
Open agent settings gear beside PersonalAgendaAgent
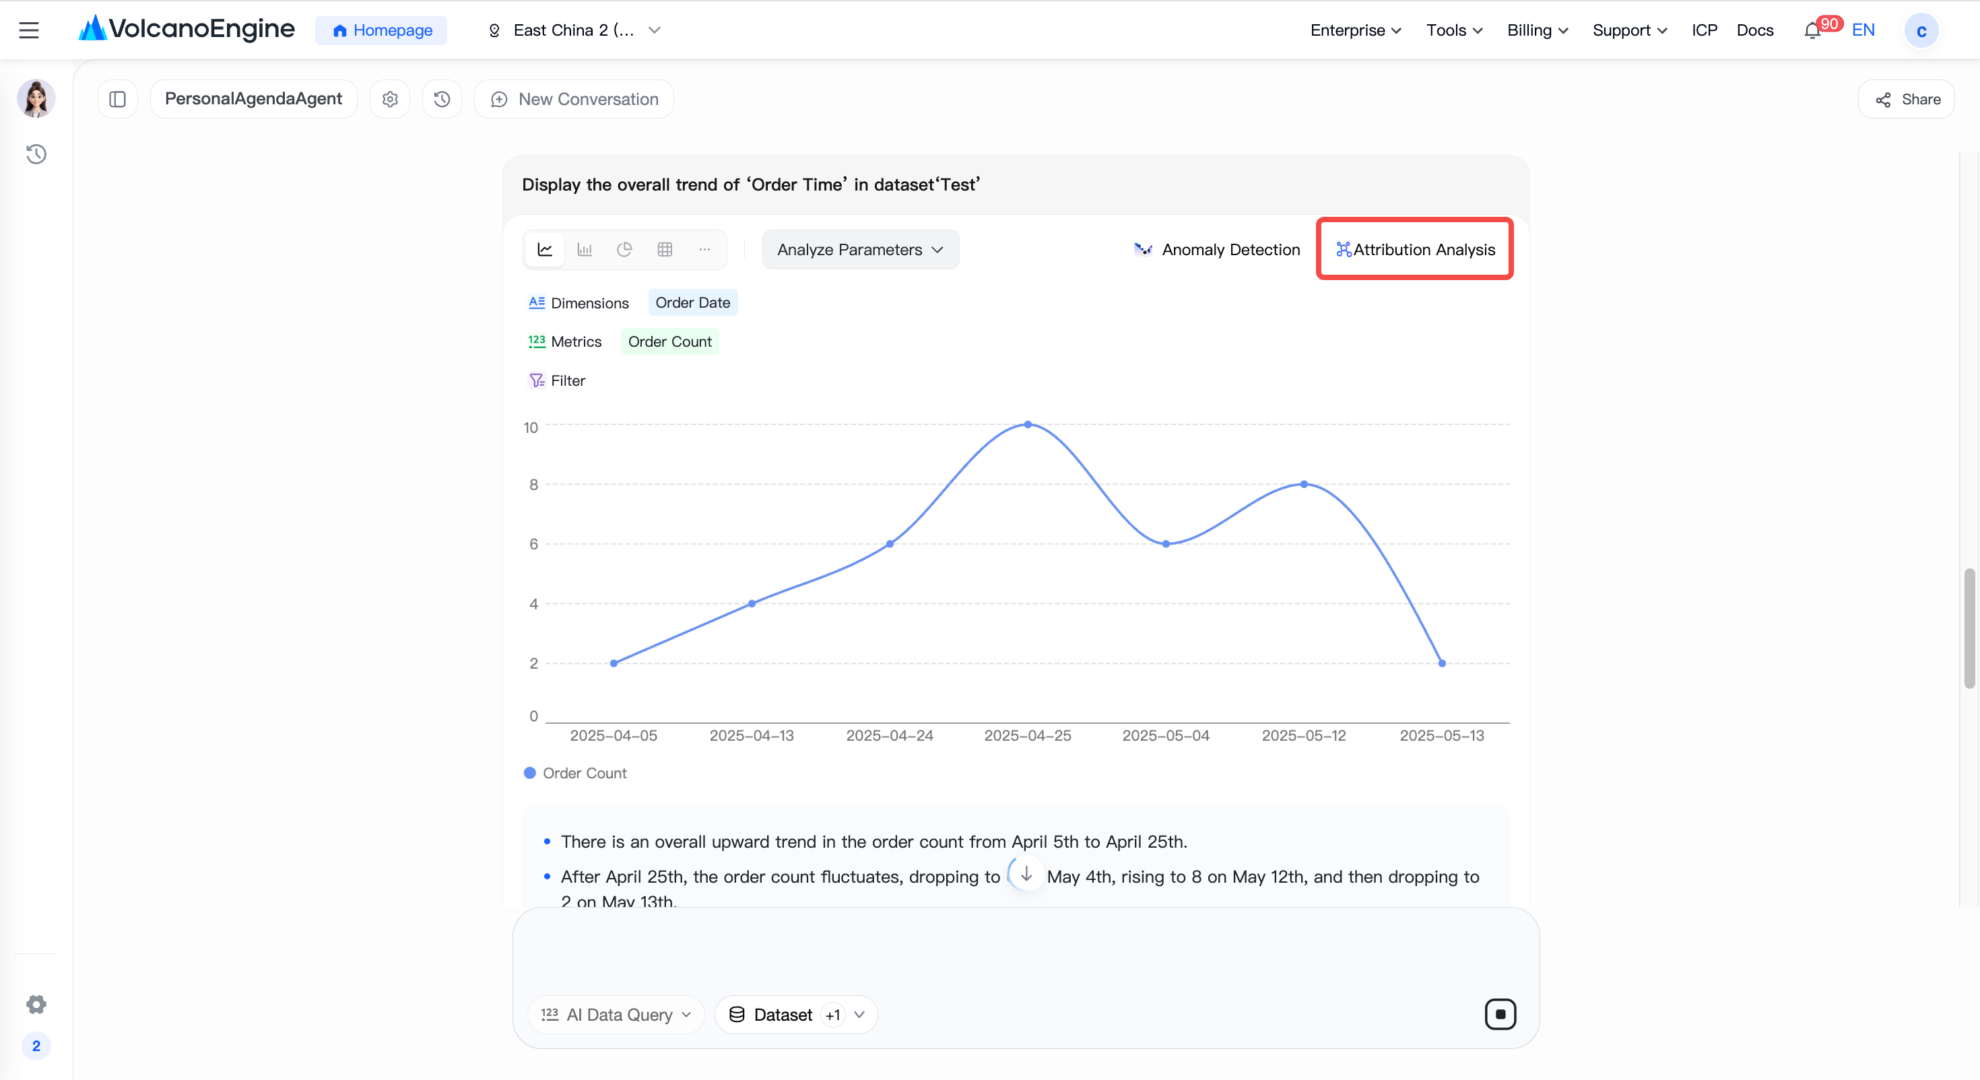click(391, 99)
